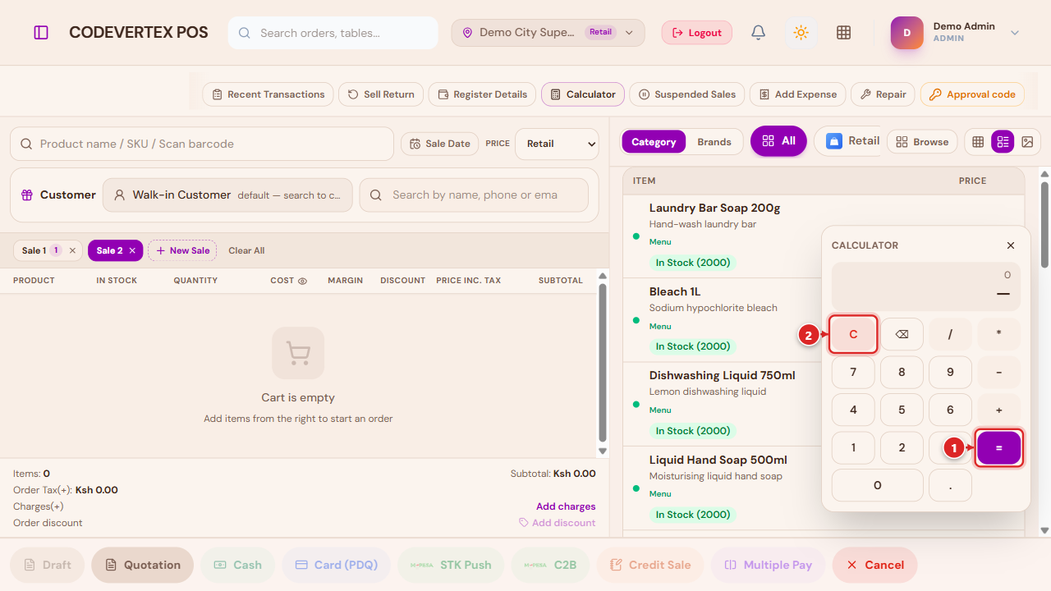Switch the filter to Brands

[x=714, y=142]
